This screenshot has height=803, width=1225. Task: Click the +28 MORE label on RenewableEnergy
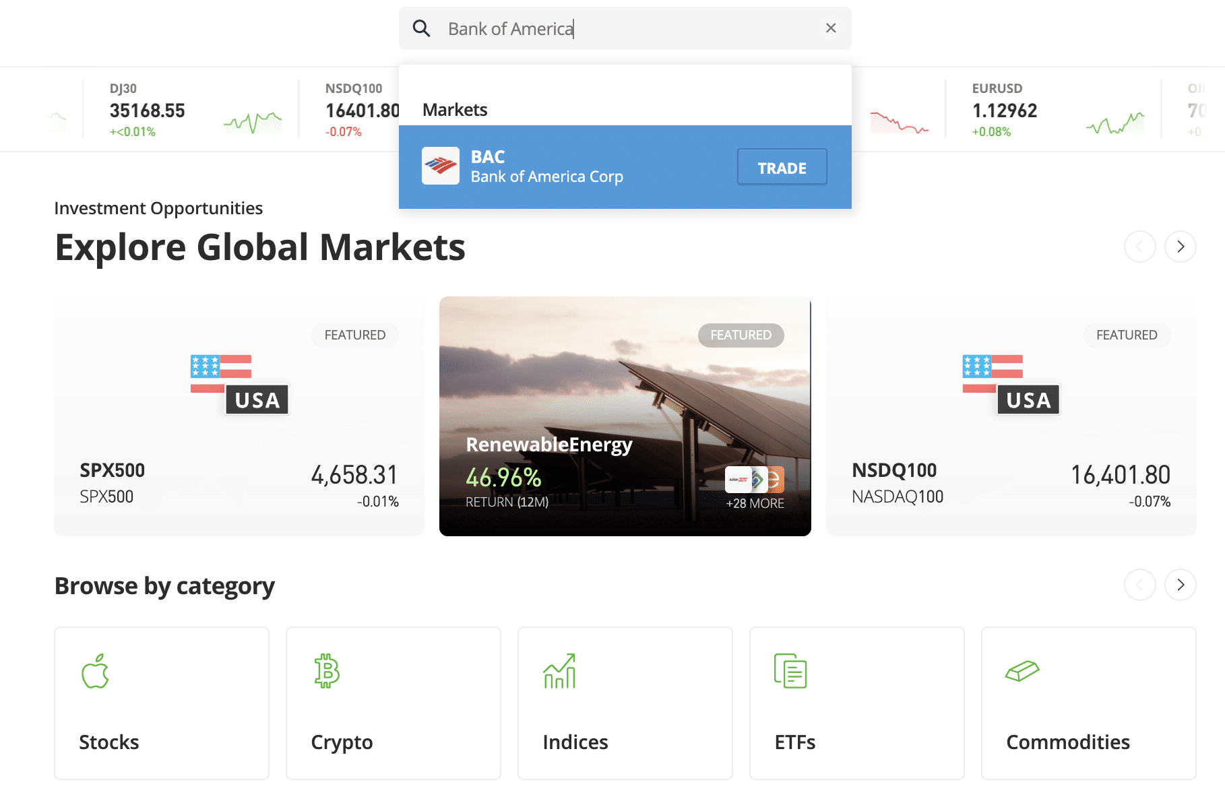[755, 503]
